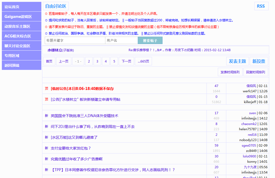The width and height of the screenshot is (275, 178).
Task: Click last replier konny
Action: (x=252, y=161)
